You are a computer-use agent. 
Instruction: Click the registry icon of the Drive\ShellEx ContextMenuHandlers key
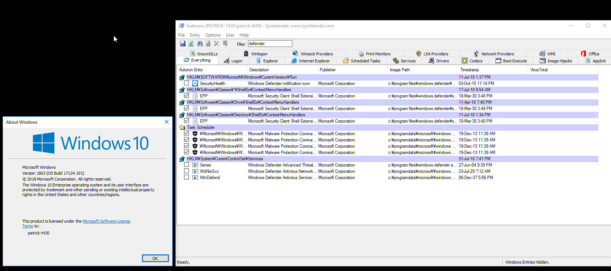(x=182, y=102)
